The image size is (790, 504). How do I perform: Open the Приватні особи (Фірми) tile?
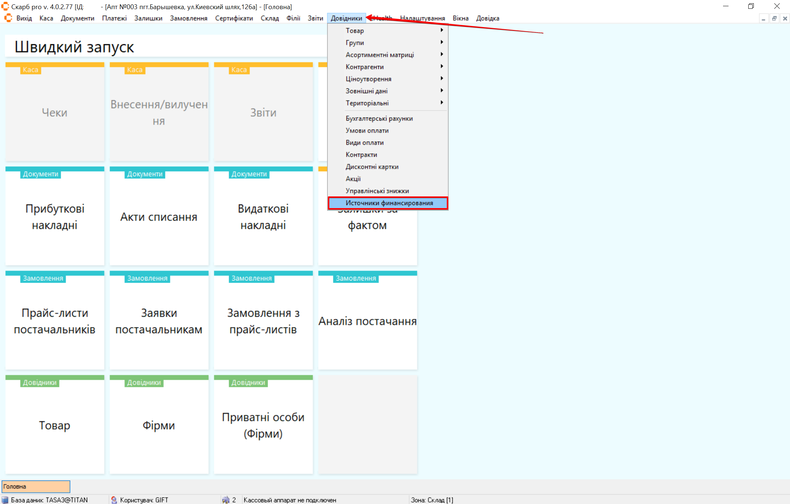263,425
